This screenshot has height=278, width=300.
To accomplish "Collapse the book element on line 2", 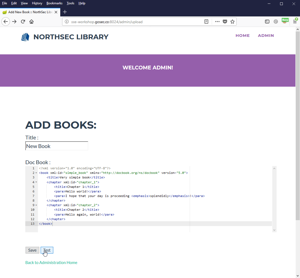I will [36, 173].
